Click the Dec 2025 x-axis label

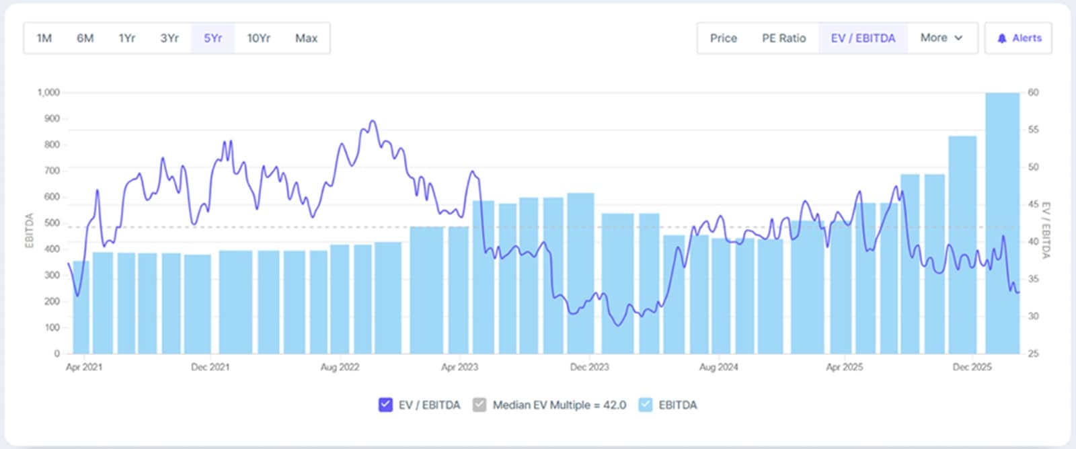(x=972, y=367)
